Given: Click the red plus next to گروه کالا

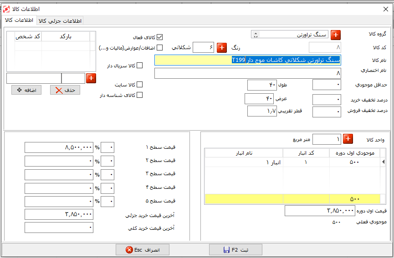Looking at the screenshot, I should (x=335, y=35).
